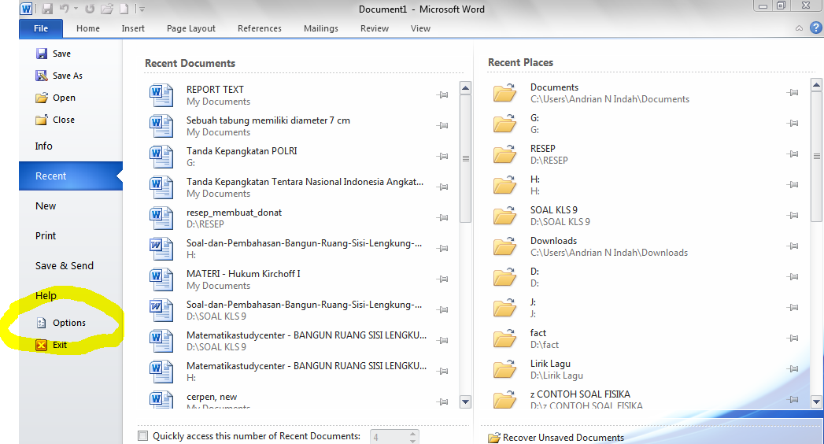The image size is (824, 444).
Task: Click the Redo icon in title bar
Action: pyautogui.click(x=90, y=9)
